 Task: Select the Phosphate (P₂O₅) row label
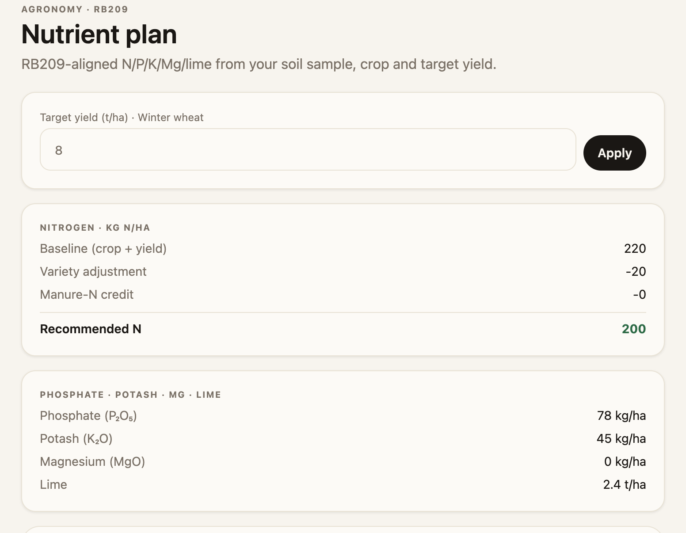(x=88, y=416)
